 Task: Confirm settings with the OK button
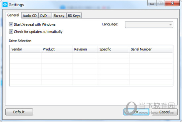(136, 112)
